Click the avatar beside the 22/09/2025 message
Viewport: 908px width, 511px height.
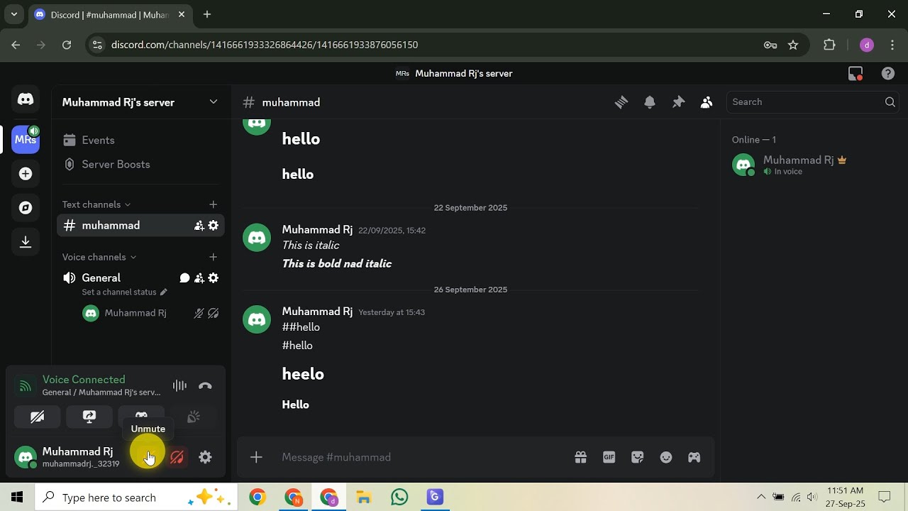257,238
